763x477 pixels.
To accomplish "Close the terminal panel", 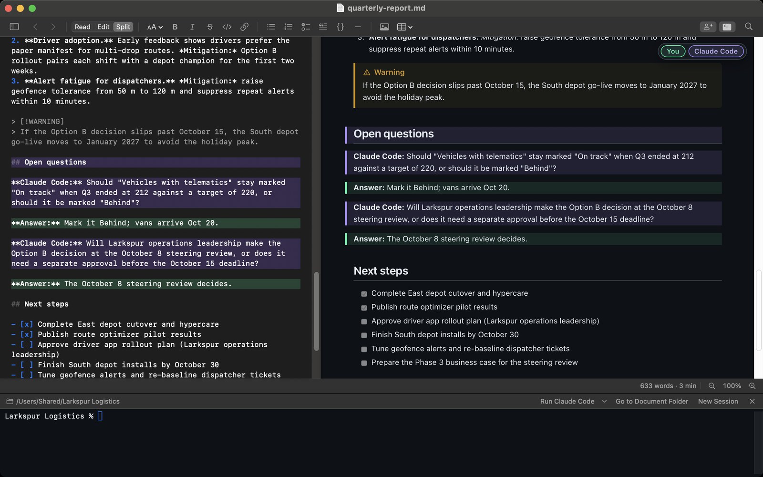I will click(x=752, y=401).
